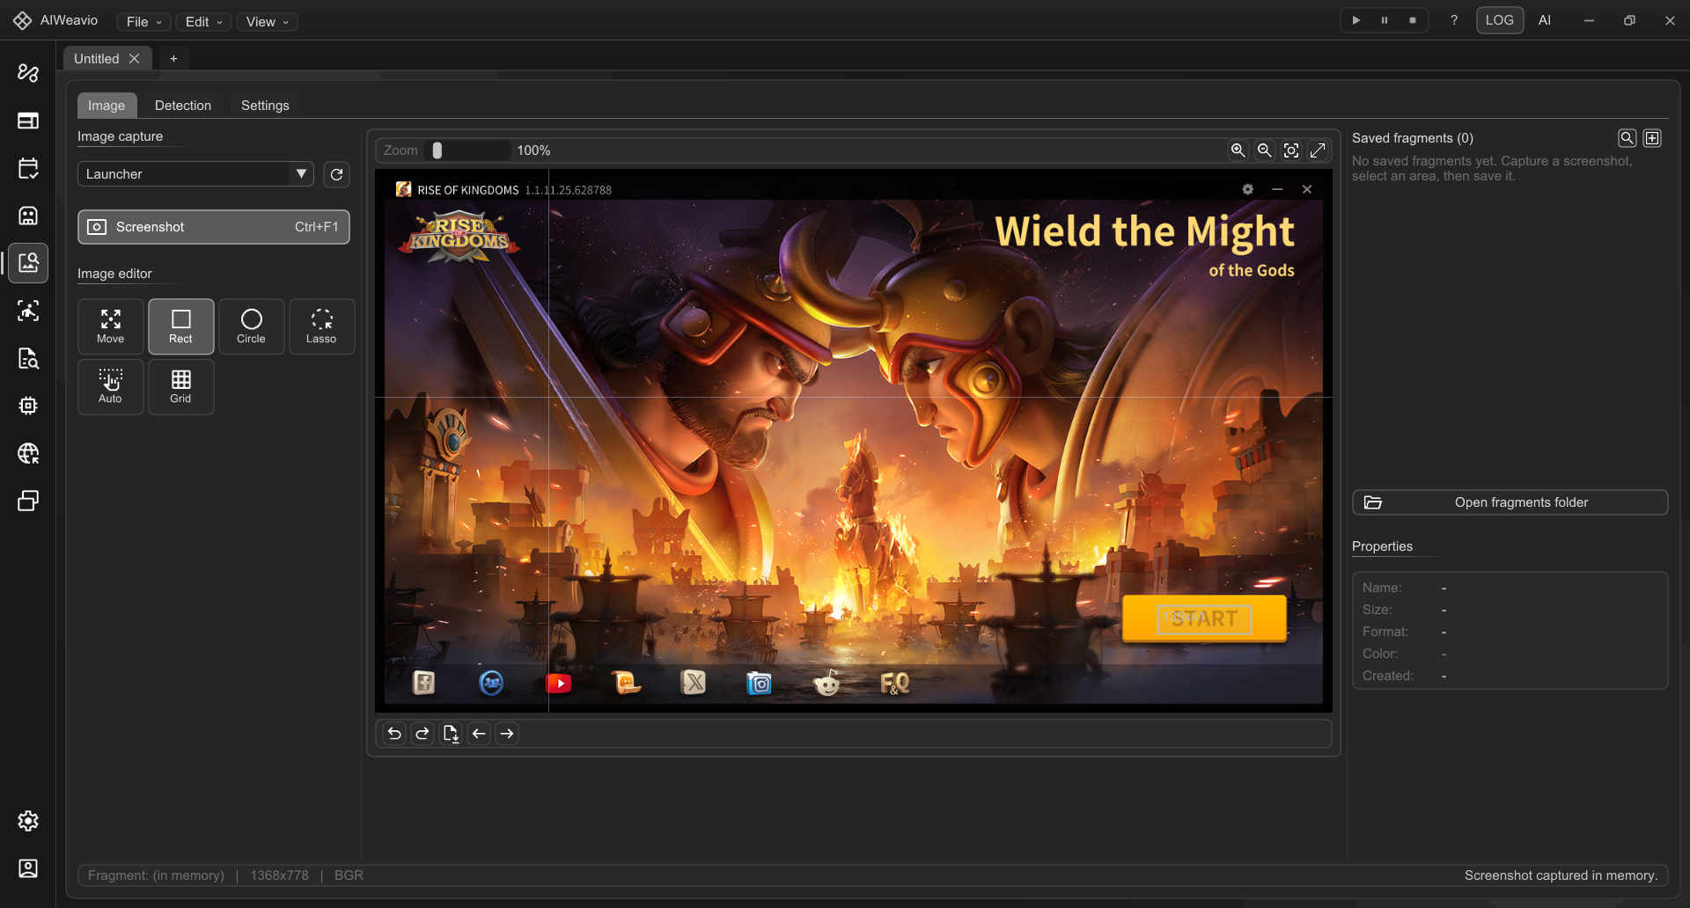This screenshot has width=1690, height=908.
Task: Click the BGR format in status bar
Action: point(349,875)
